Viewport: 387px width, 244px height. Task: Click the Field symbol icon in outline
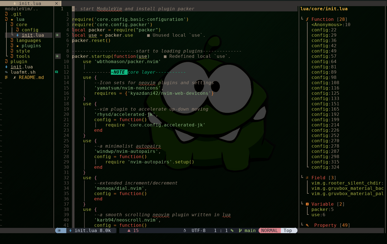[307, 178]
